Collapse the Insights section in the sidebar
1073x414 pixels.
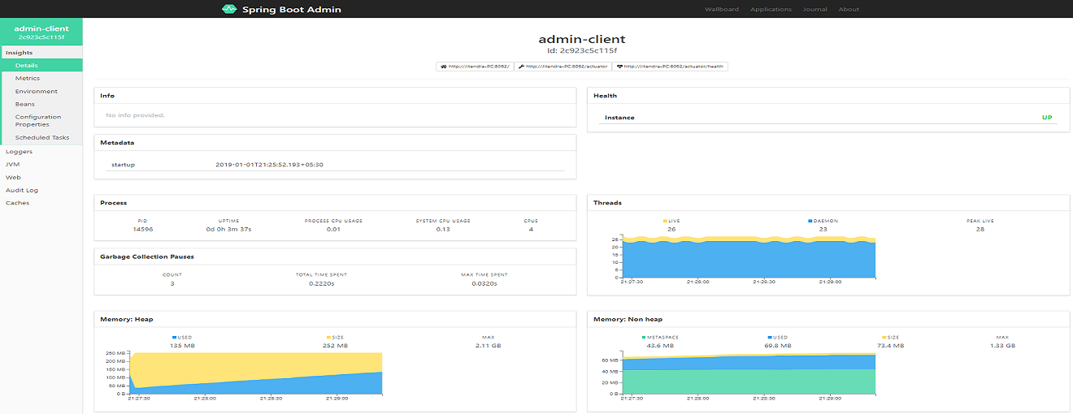(x=20, y=53)
